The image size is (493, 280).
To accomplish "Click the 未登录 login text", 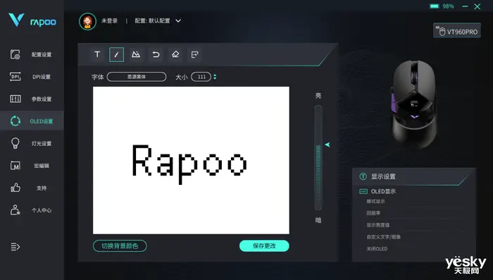I will click(x=109, y=20).
